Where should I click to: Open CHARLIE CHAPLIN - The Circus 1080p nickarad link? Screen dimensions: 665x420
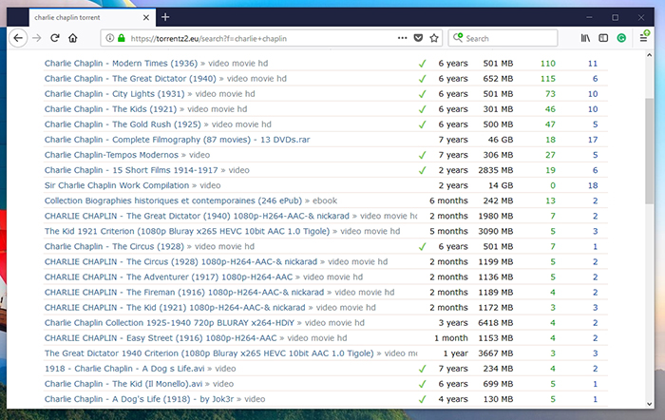(180, 261)
